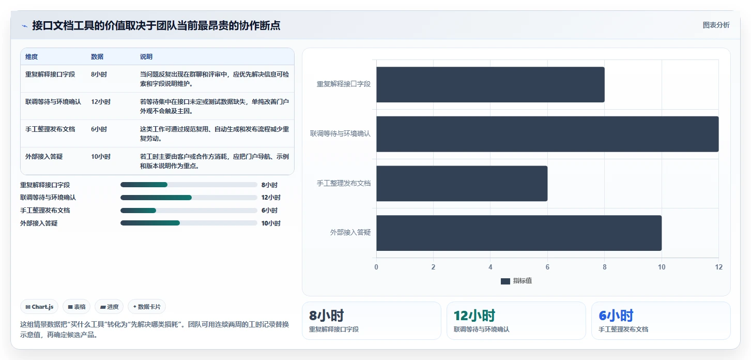Click the 重复解释接口字段 progress bar
751x360 pixels.
coord(189,185)
